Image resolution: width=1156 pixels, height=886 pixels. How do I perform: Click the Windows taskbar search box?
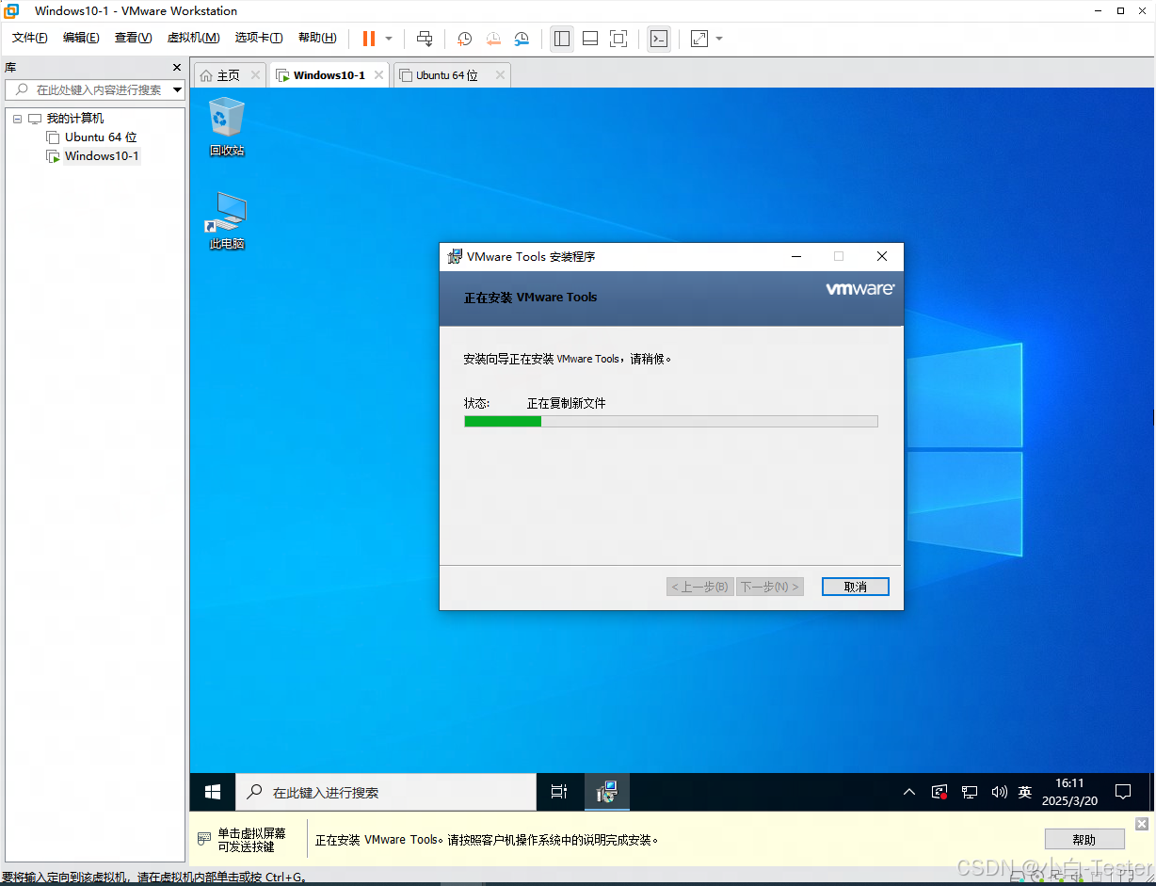[x=386, y=792]
